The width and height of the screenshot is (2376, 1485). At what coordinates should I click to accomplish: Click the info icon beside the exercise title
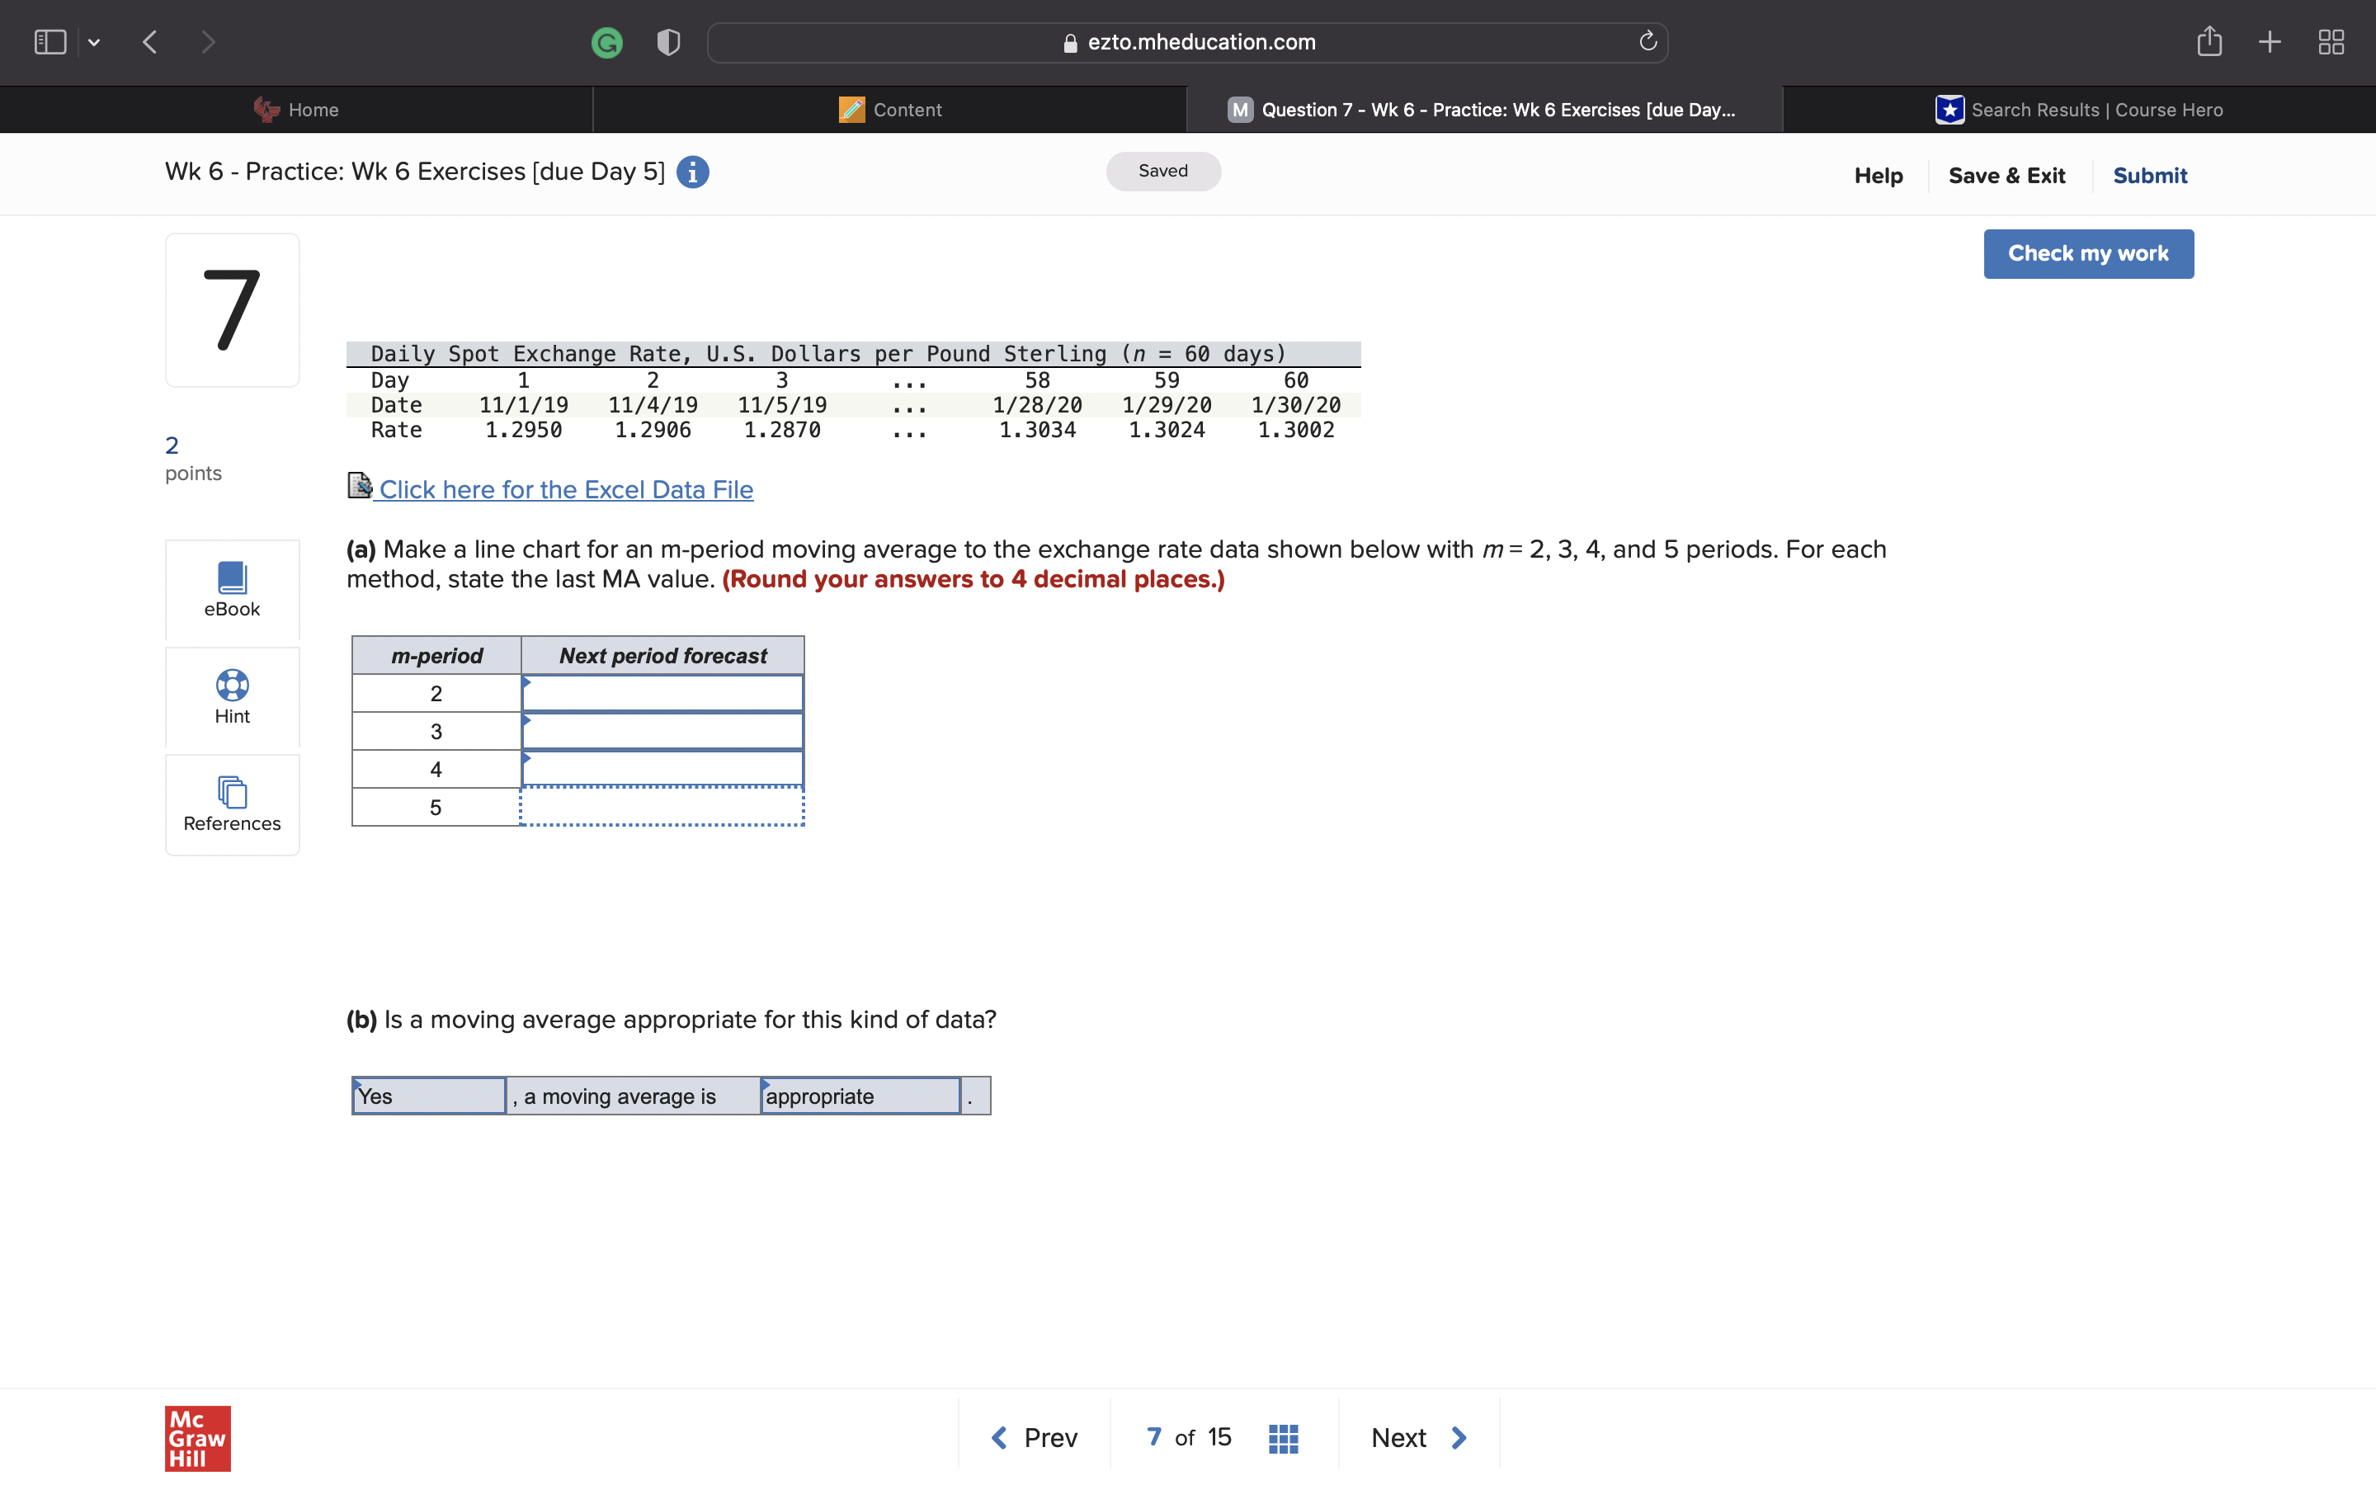click(x=692, y=172)
